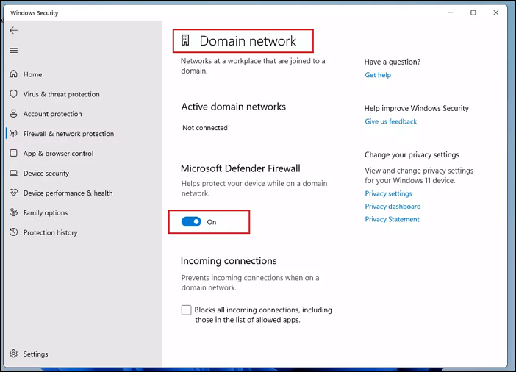This screenshot has width=516, height=372.
Task: Click the Protection history clock icon
Action: pyautogui.click(x=13, y=232)
